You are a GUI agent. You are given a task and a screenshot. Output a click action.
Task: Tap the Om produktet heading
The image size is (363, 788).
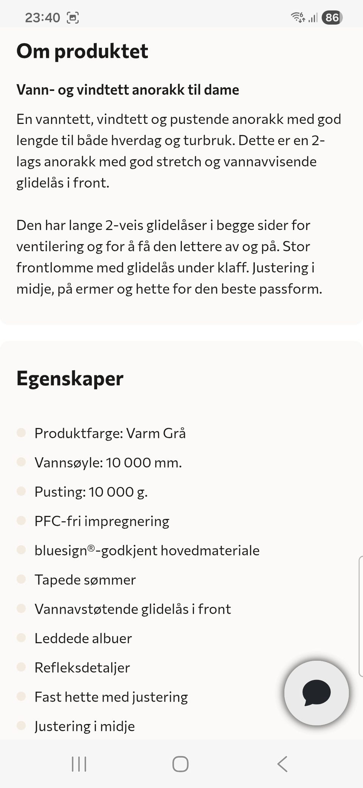(82, 51)
